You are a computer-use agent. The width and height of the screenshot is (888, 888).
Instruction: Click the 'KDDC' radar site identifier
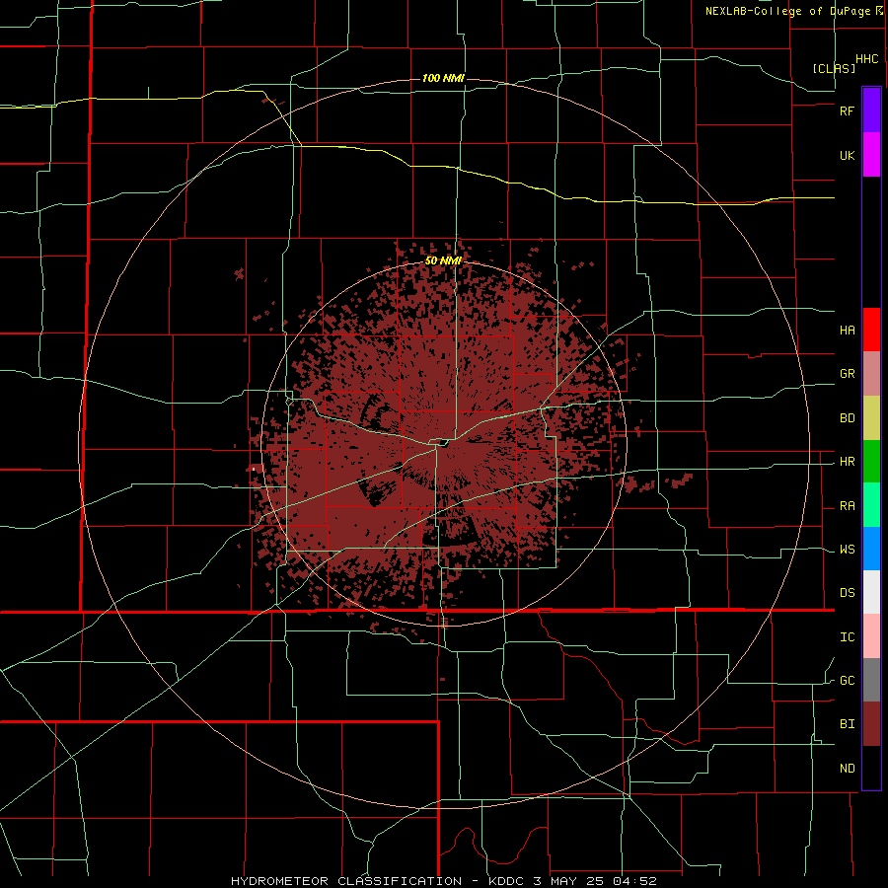coord(507,881)
